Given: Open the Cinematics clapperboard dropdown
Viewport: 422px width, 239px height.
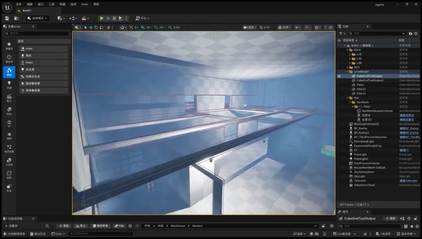Looking at the screenshot, I should coord(86,18).
